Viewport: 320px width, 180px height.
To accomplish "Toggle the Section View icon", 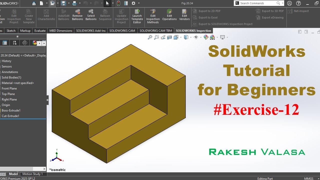I will point(169,37).
